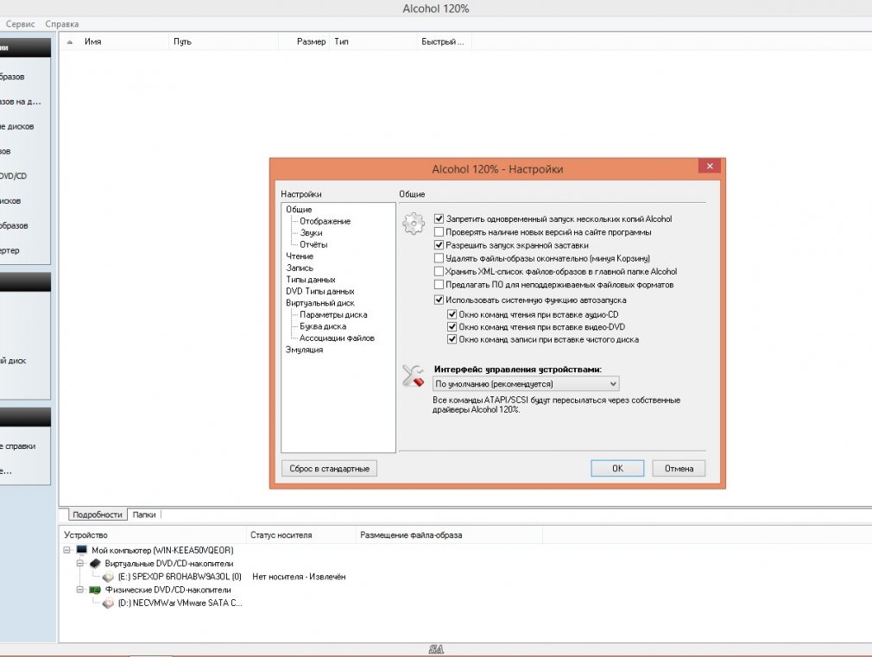Click the Устройство column header
The width and height of the screenshot is (872, 657).
153,535
